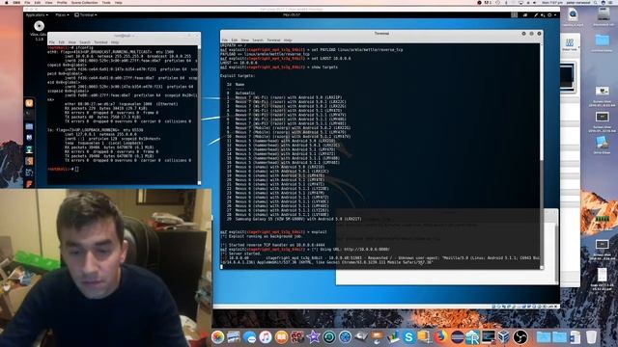Open Kali top panel workspace switcher icon
This screenshot has height=347, width=618.
click(515, 15)
